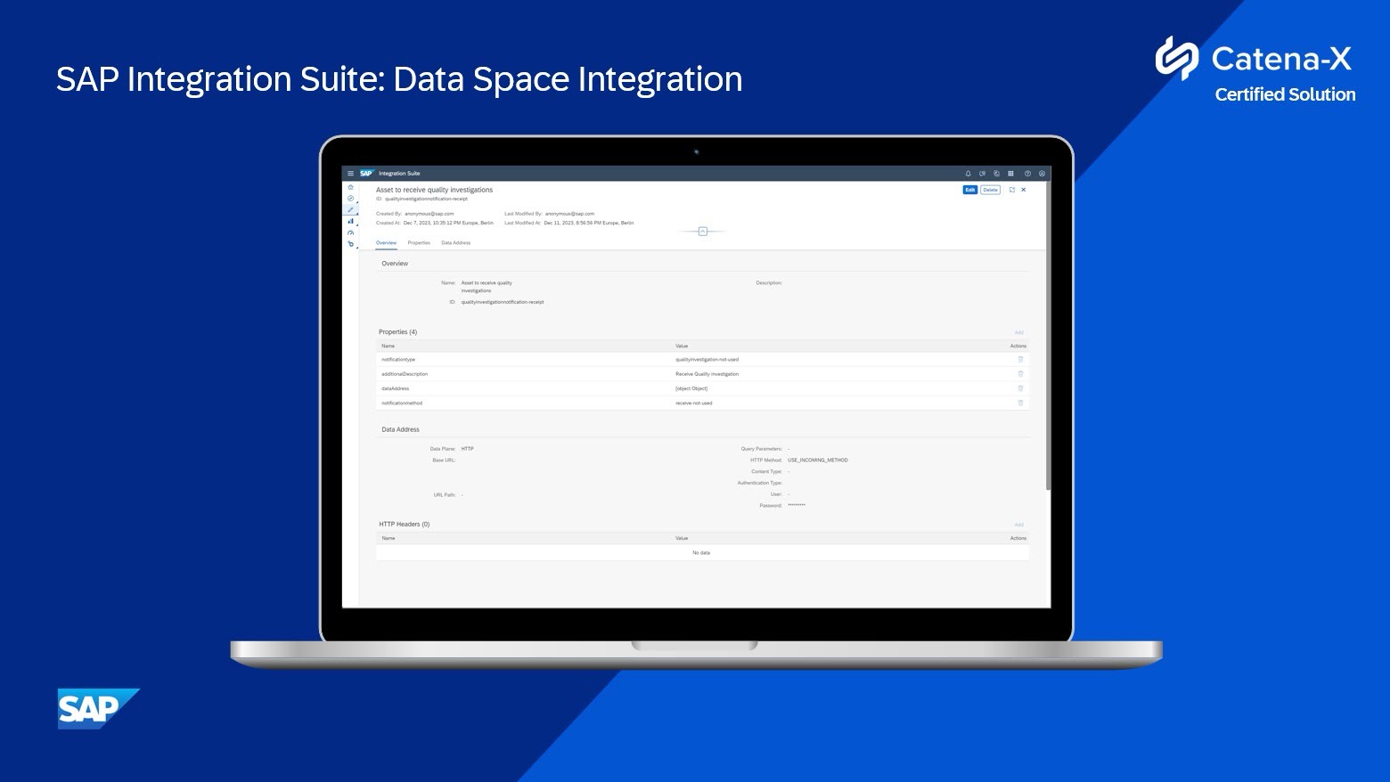Switch to the Data Address tab
This screenshot has width=1390, height=782.
point(455,243)
